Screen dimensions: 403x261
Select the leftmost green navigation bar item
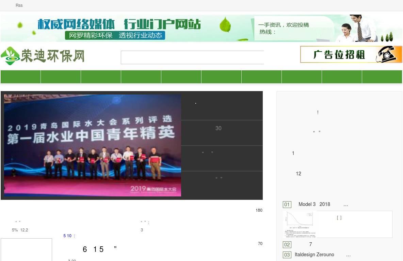(21, 77)
